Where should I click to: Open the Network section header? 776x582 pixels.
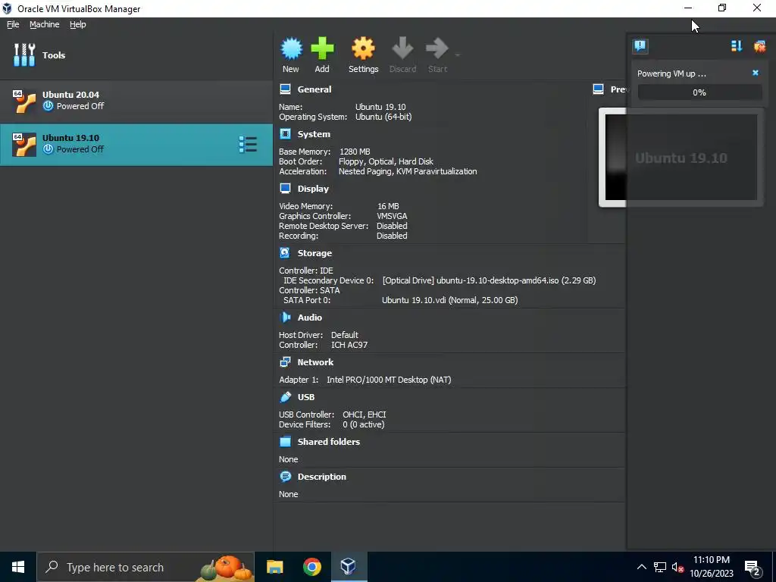315,362
